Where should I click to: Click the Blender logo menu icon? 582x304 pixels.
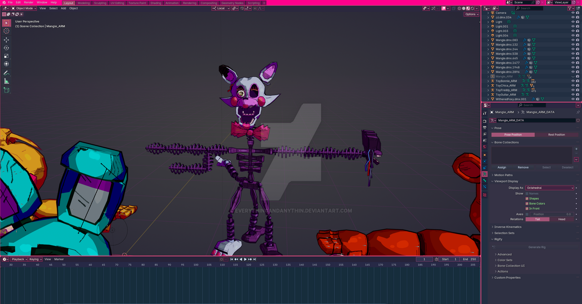[4, 2]
